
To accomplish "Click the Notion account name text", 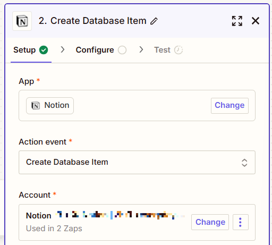I will [x=106, y=215].
